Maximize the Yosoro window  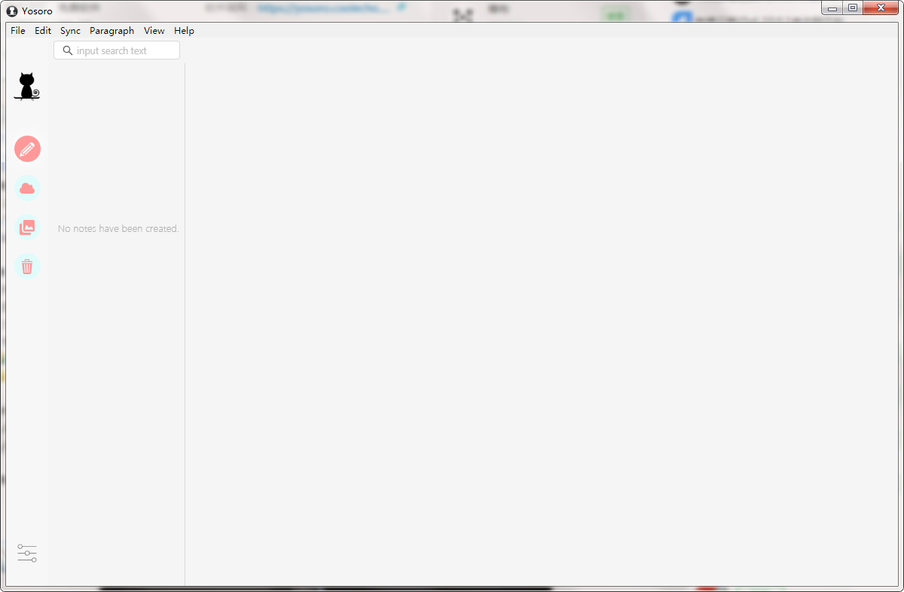pyautogui.click(x=852, y=8)
